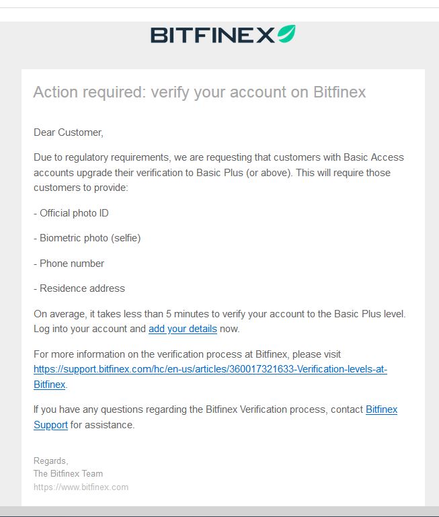Click 'The Bitfinex Team' signature line
The width and height of the screenshot is (439, 517).
pos(69,474)
